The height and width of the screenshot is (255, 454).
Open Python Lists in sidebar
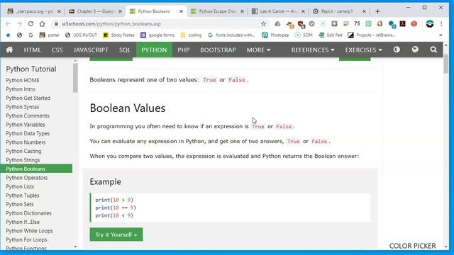click(20, 187)
